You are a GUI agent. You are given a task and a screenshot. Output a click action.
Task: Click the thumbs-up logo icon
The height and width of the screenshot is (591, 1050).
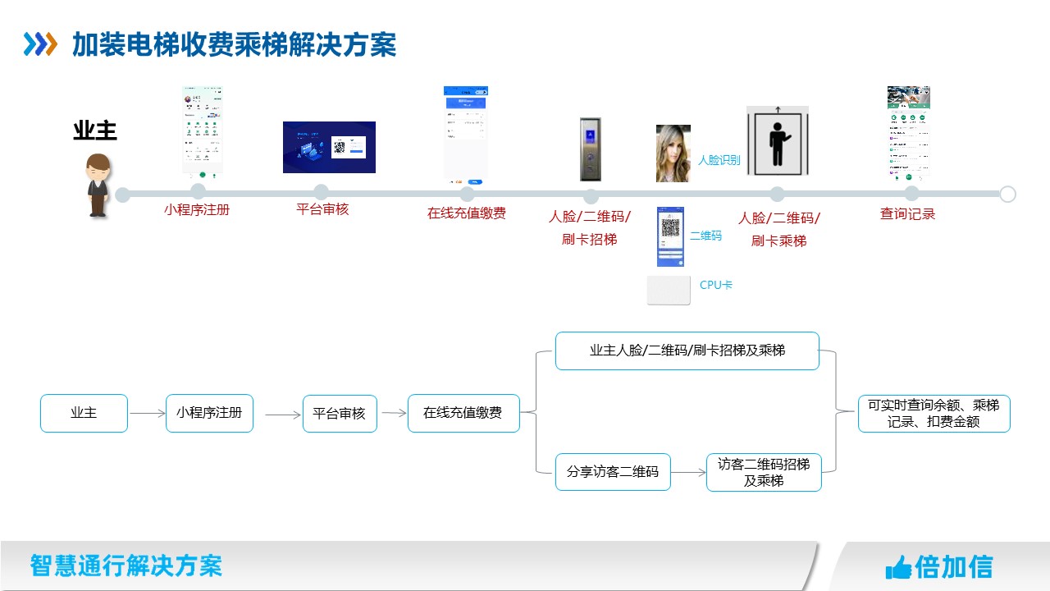(898, 567)
